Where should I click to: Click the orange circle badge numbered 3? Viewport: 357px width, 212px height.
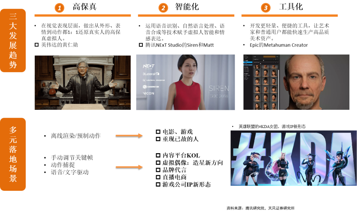point(266,8)
